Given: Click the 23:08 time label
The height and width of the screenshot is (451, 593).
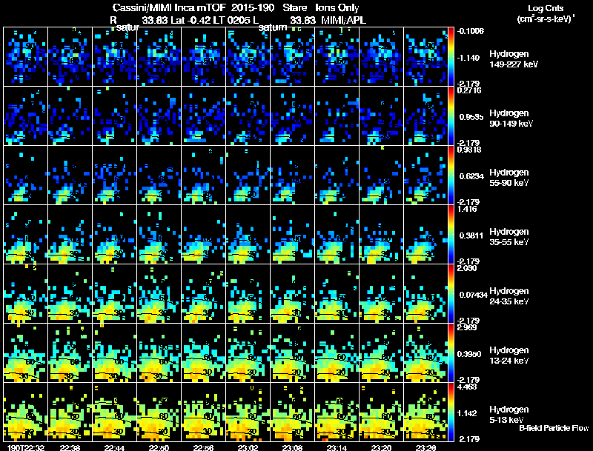Looking at the screenshot, I should pos(292,447).
